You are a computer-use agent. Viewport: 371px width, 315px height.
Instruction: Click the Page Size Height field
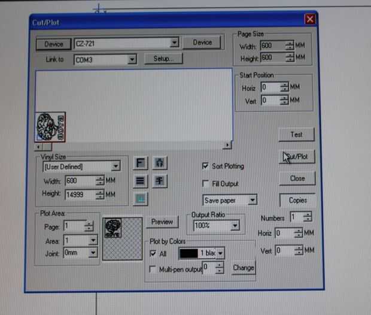coord(273,57)
